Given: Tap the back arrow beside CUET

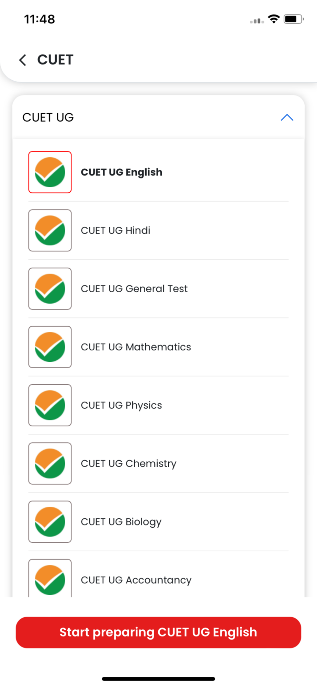Looking at the screenshot, I should click(x=23, y=60).
